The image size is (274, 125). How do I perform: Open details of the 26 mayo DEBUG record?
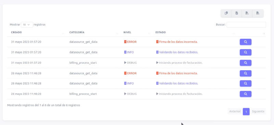point(246,94)
